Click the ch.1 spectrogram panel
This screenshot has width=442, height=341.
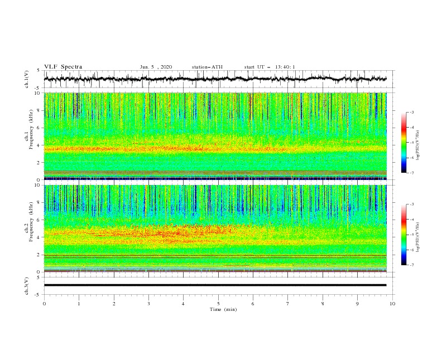[215, 136]
